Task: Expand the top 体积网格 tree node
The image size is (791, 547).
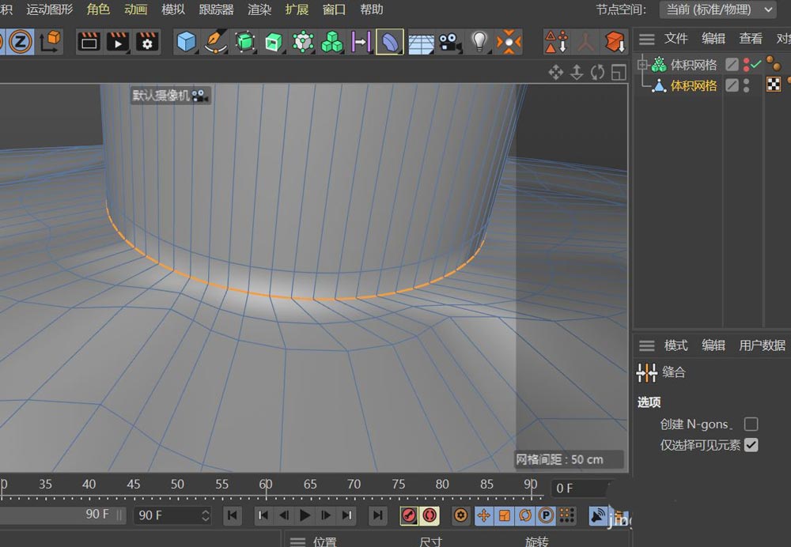Action: coord(642,64)
